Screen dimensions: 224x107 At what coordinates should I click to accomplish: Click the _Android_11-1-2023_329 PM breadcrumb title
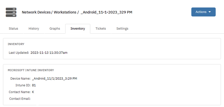106,12
